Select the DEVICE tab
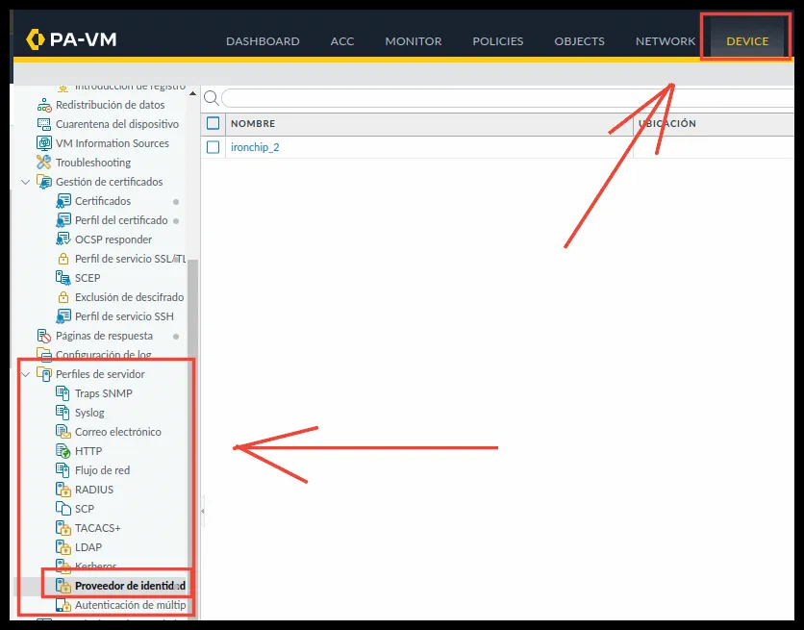This screenshot has height=630, width=804. (x=747, y=41)
